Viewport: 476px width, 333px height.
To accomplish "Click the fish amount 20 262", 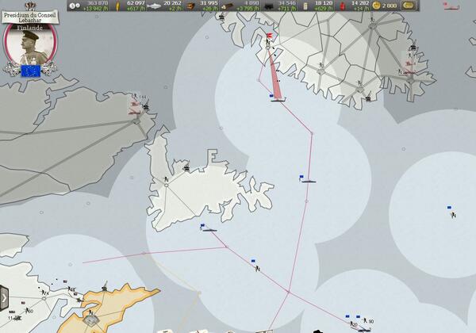I will coord(172,3).
